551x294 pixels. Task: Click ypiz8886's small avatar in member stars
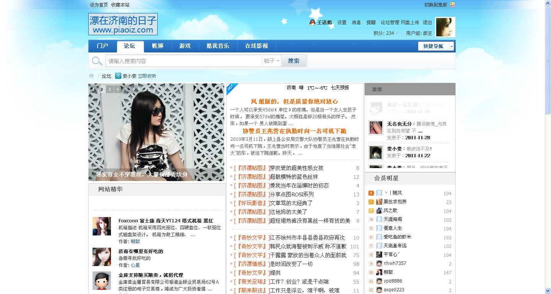(379, 281)
